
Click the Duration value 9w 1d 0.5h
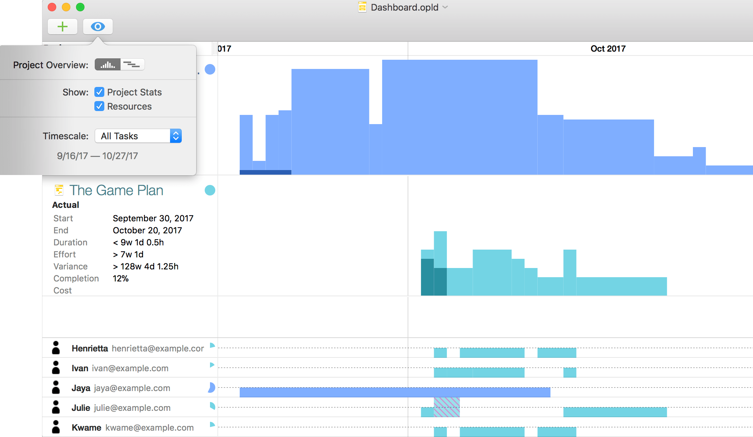coord(138,242)
